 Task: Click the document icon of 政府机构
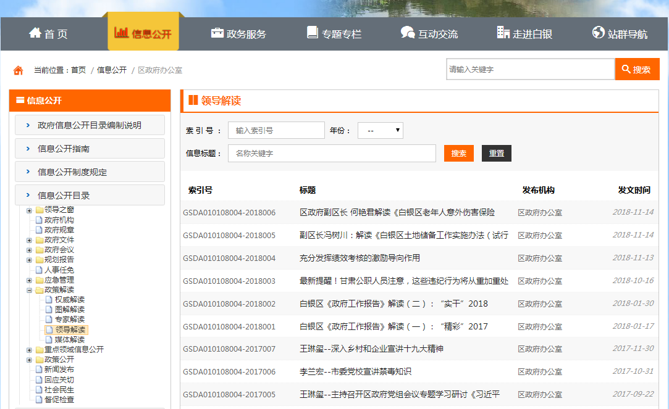[x=40, y=220]
